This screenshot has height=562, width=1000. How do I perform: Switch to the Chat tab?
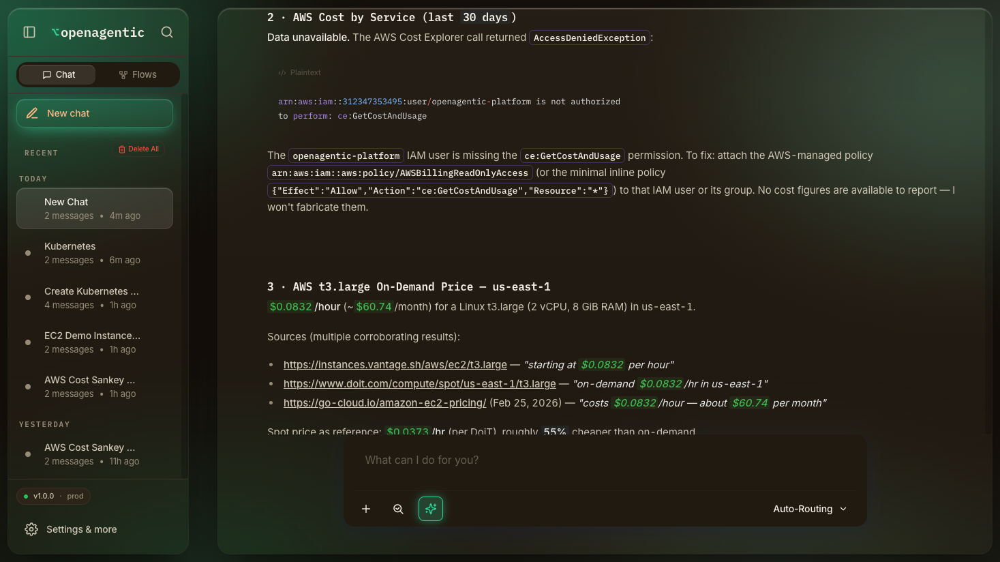[x=58, y=74]
